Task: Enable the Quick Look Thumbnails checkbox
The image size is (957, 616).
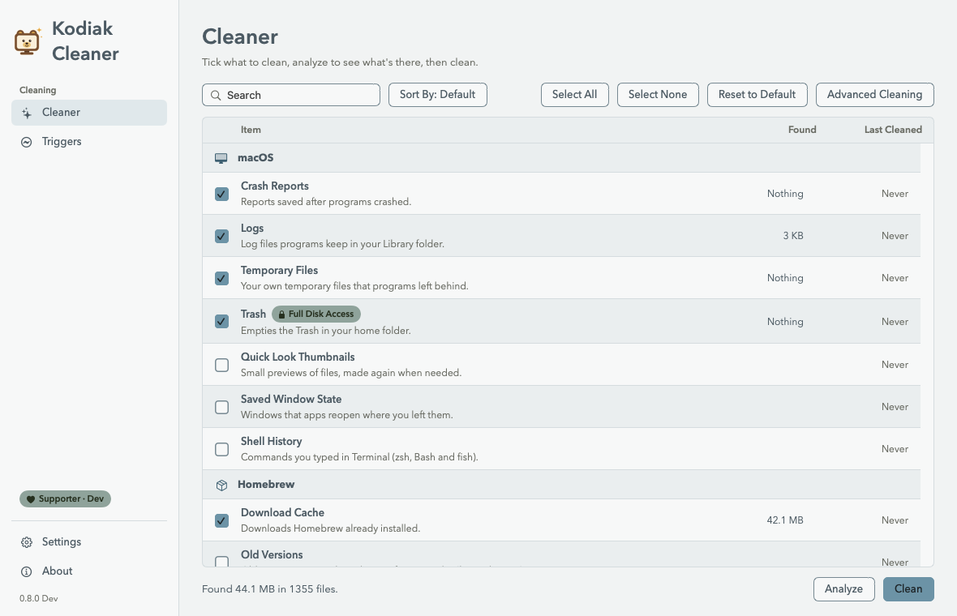Action: click(221, 365)
